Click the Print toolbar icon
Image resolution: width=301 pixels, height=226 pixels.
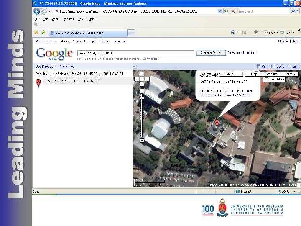256,32
